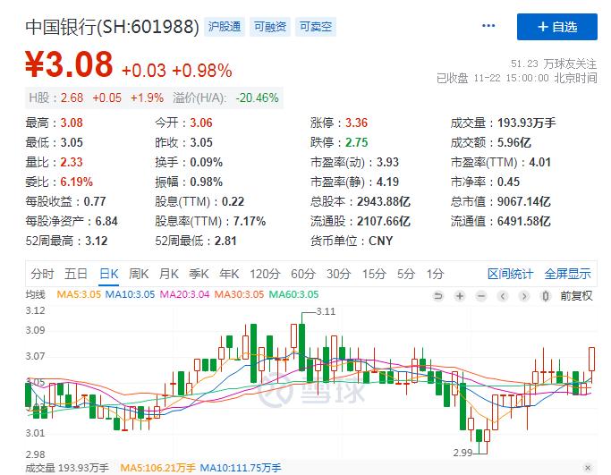Image resolution: width=611 pixels, height=475 pixels.
Task: Open 全屏显示 link
Action: coord(567,274)
